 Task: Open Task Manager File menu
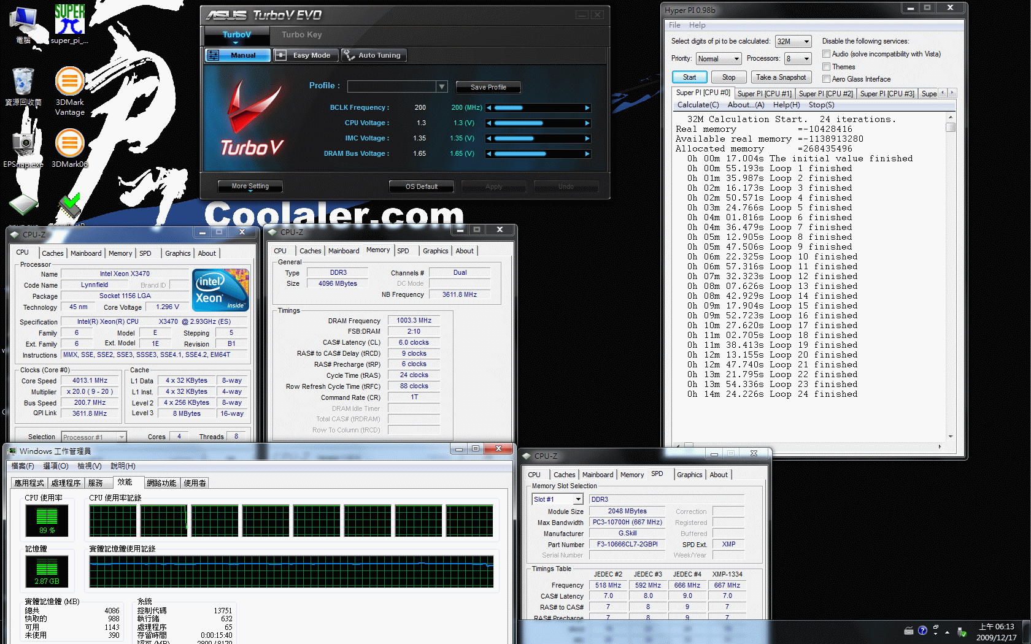point(23,466)
